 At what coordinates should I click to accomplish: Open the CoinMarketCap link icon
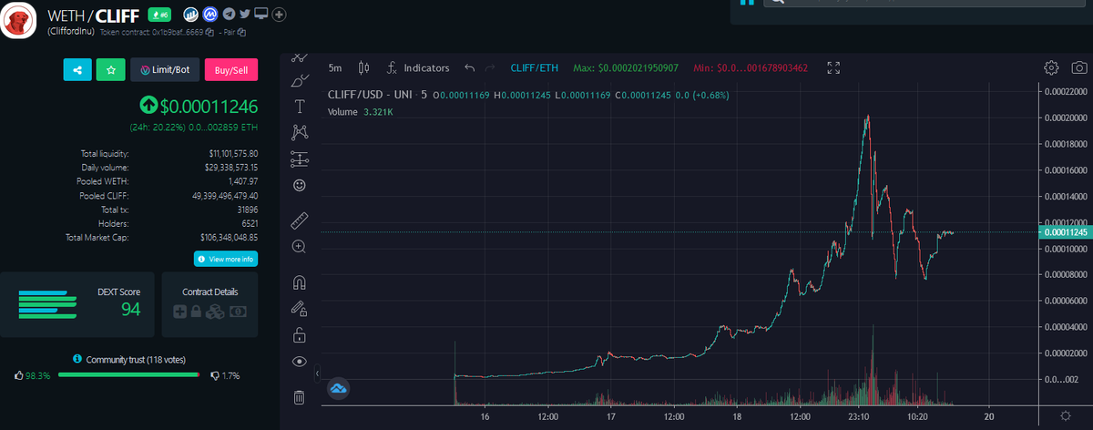(209, 15)
